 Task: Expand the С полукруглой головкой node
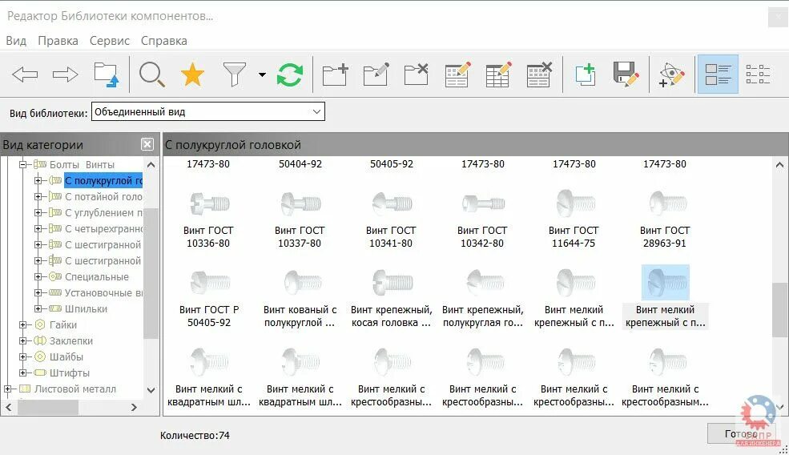38,180
